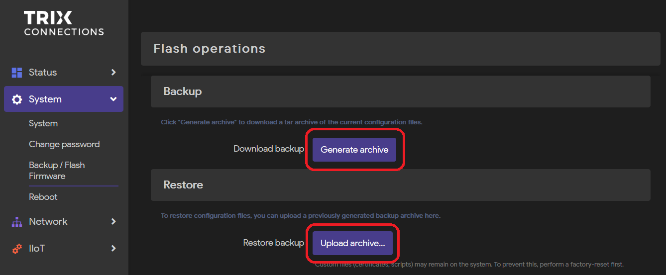Click the factory-reset note text
Viewport: 666px width, 275px height.
tap(469, 264)
